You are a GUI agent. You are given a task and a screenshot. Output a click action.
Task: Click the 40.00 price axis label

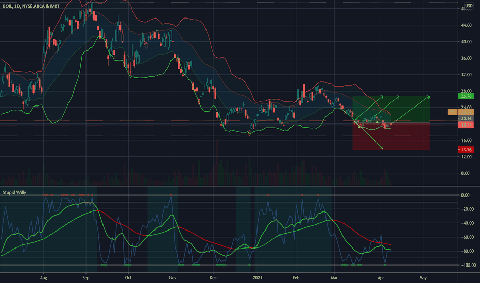466,42
